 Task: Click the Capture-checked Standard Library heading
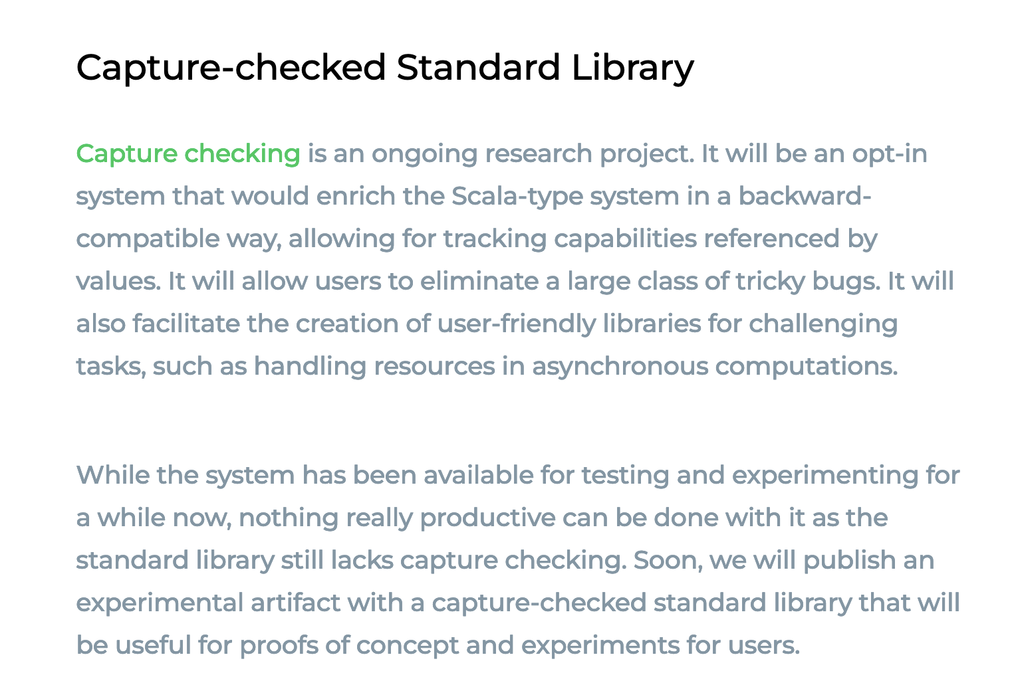(x=385, y=68)
